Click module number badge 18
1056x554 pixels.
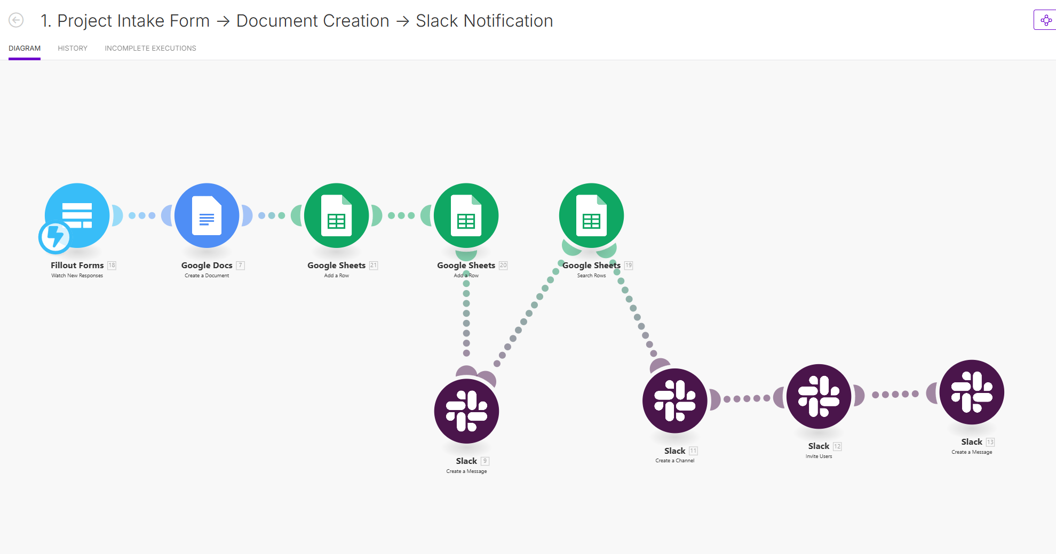click(x=112, y=265)
